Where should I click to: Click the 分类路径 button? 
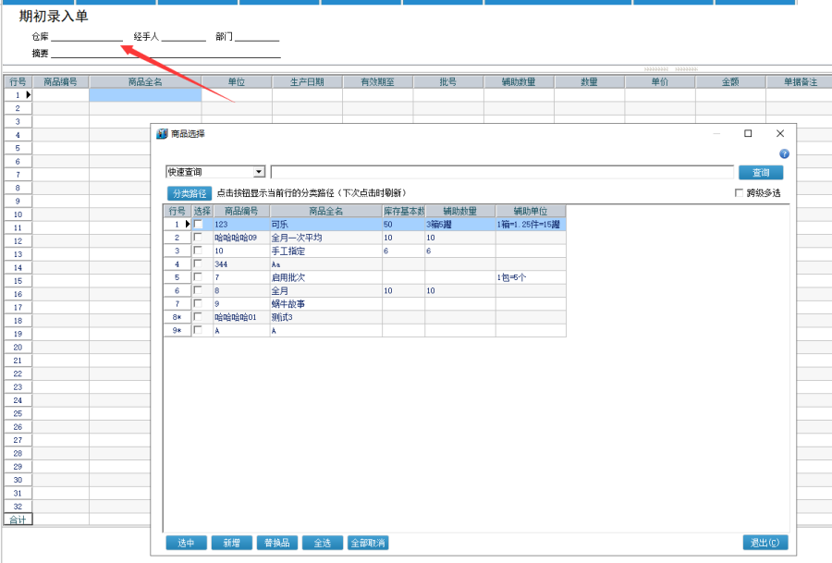coord(189,193)
